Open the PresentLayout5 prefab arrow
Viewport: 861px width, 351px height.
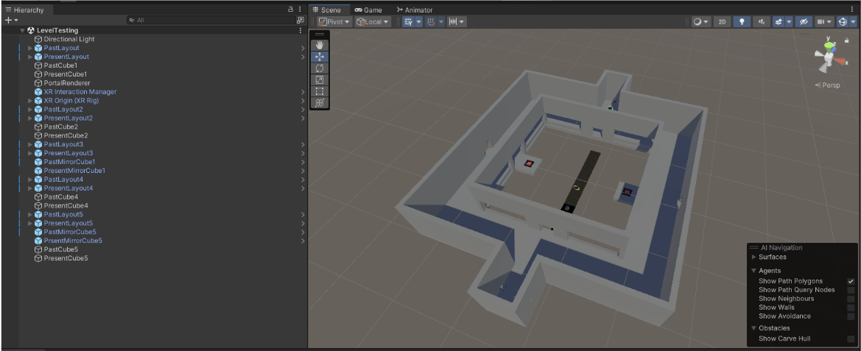(x=303, y=223)
